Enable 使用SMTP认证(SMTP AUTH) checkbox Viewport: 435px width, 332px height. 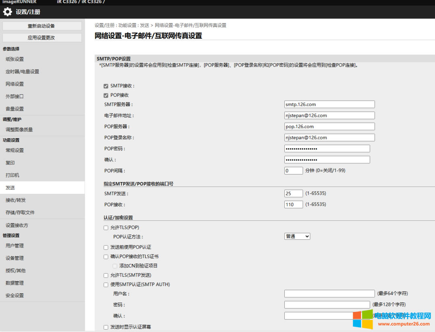(x=106, y=284)
